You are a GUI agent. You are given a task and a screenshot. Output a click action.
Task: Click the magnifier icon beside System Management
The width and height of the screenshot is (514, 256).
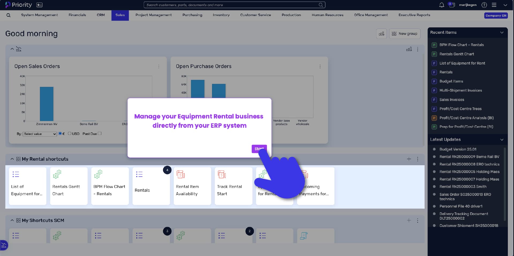9,15
